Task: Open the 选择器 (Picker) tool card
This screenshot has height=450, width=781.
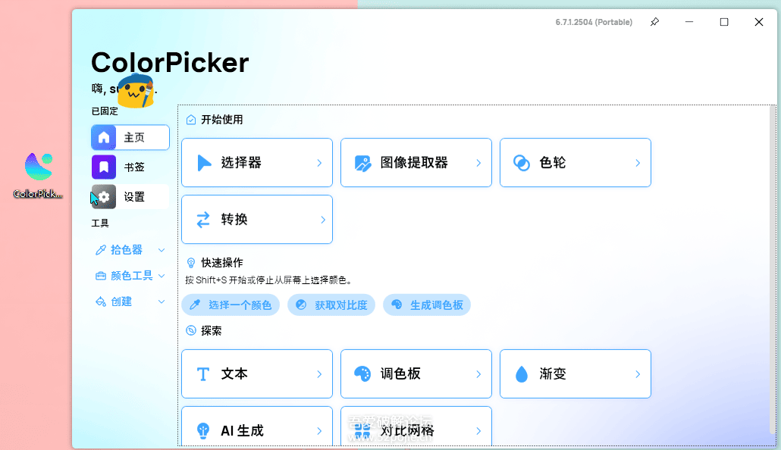Action: click(256, 162)
